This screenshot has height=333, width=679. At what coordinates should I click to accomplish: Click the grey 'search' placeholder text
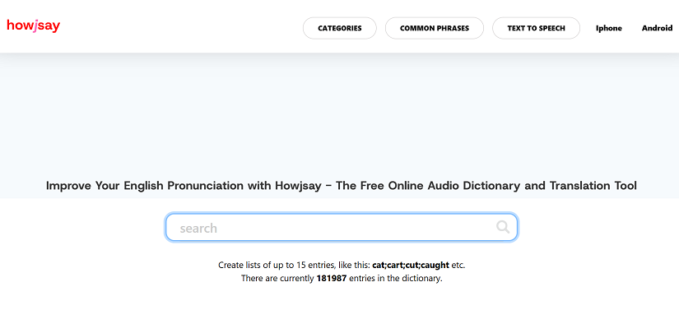coord(198,228)
